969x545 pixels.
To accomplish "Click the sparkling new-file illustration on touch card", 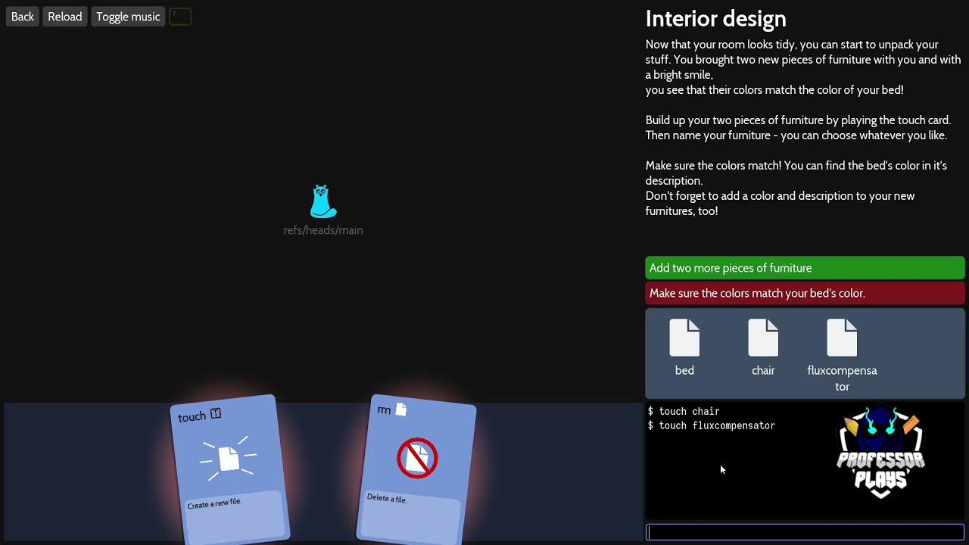I will click(229, 458).
